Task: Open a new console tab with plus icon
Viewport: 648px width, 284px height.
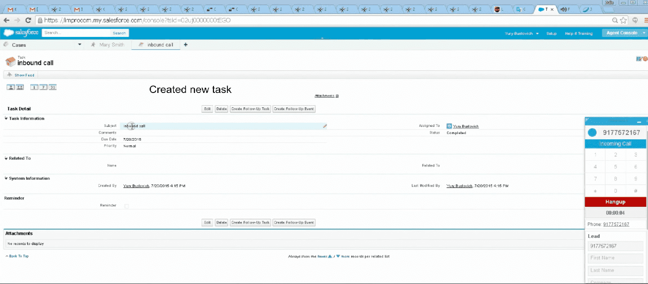Action: pyautogui.click(x=186, y=45)
